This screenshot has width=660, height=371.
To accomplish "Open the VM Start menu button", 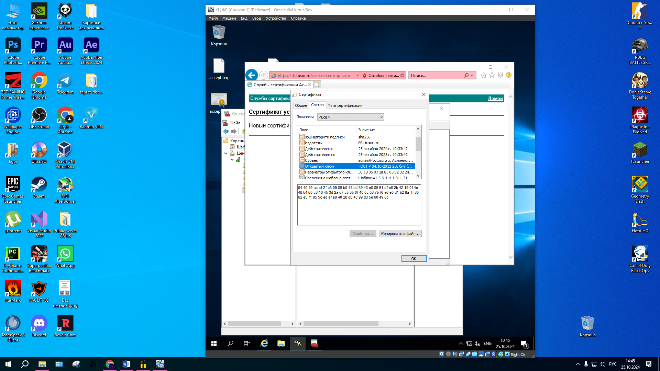I will coord(214,344).
